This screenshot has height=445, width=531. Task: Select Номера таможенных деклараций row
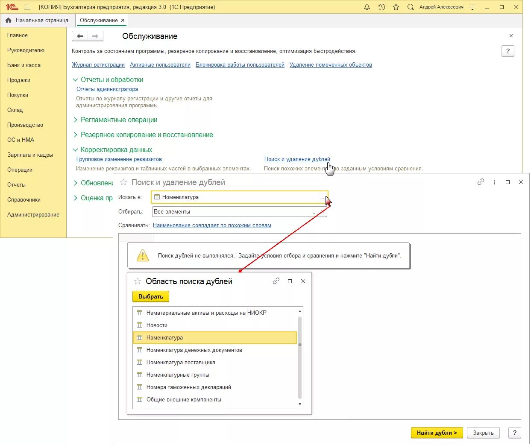point(215,387)
